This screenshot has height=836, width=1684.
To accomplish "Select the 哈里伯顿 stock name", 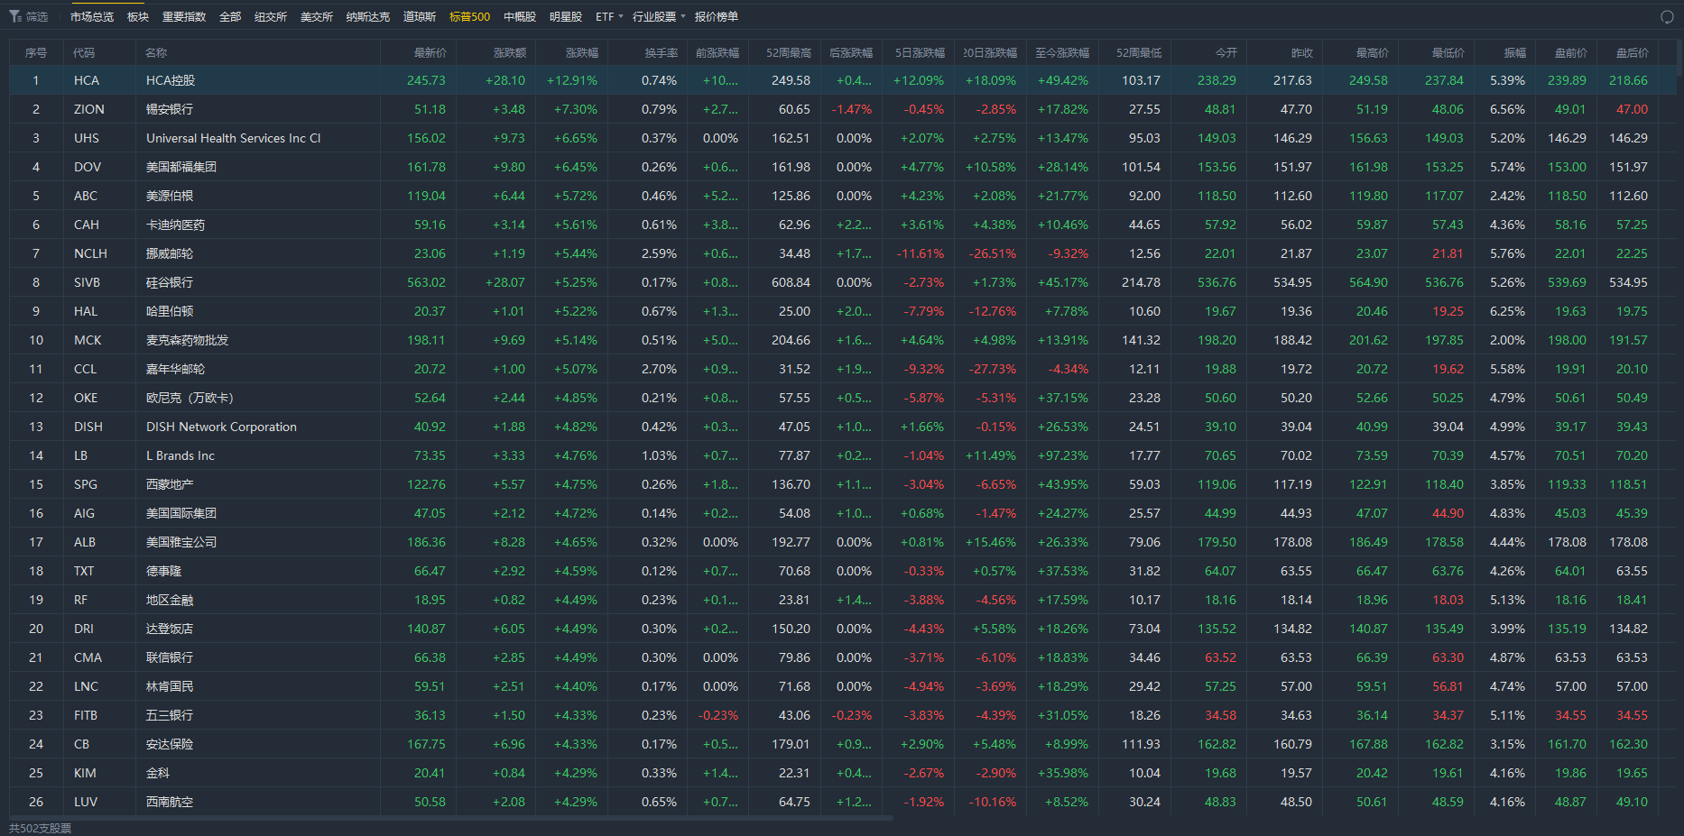I will click(x=170, y=311).
